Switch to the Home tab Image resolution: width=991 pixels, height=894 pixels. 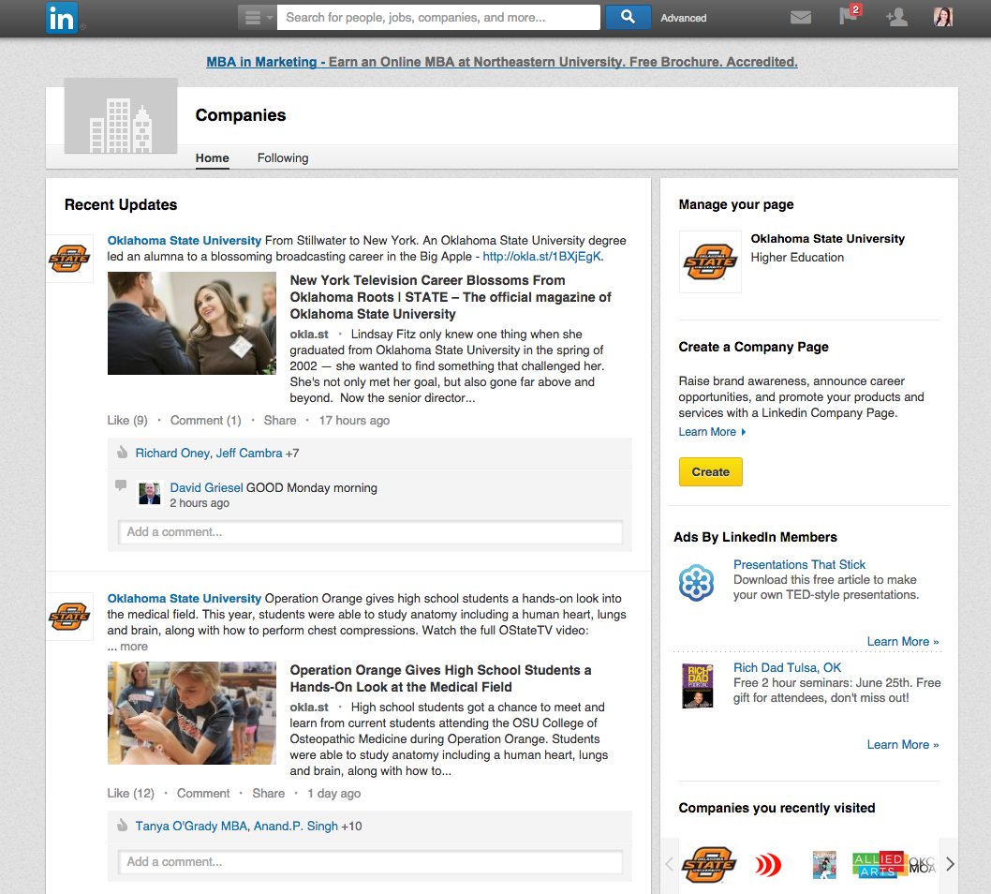[x=213, y=158]
